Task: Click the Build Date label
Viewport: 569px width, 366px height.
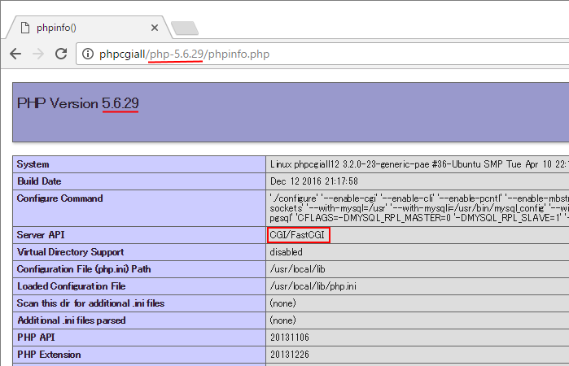Action: tap(39, 181)
